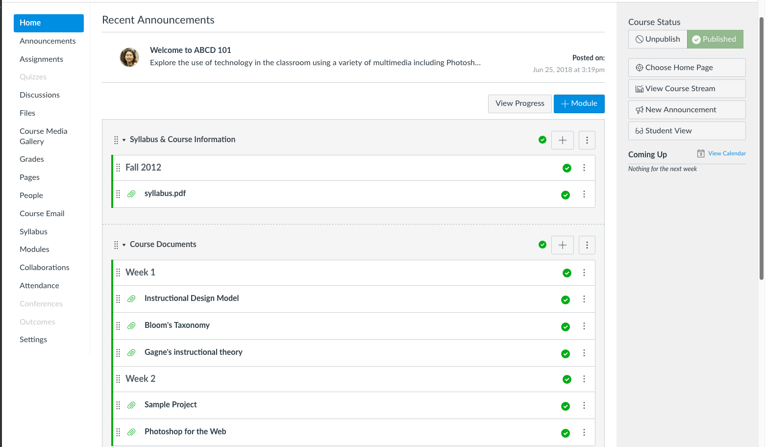Click the author avatar on Welcome announcement

coord(129,57)
